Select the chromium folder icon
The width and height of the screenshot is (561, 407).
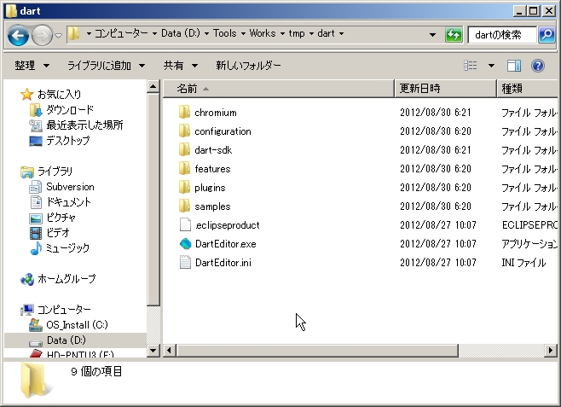point(184,112)
